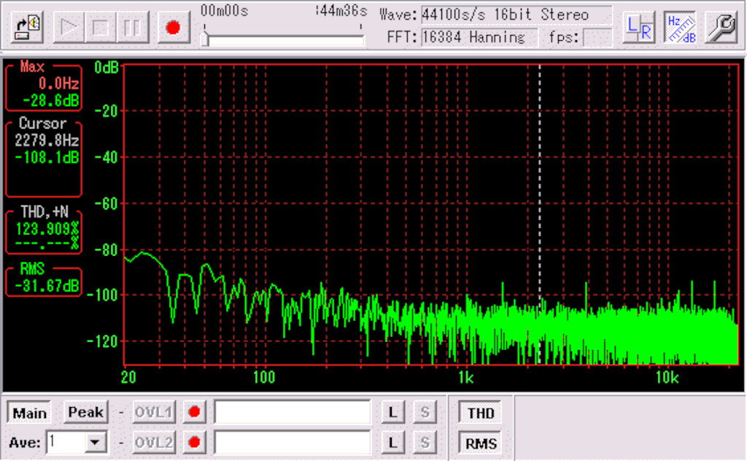Screen dimensions: 747x461
Task: Toggle the OVL2 overlay button
Action: click(x=153, y=443)
